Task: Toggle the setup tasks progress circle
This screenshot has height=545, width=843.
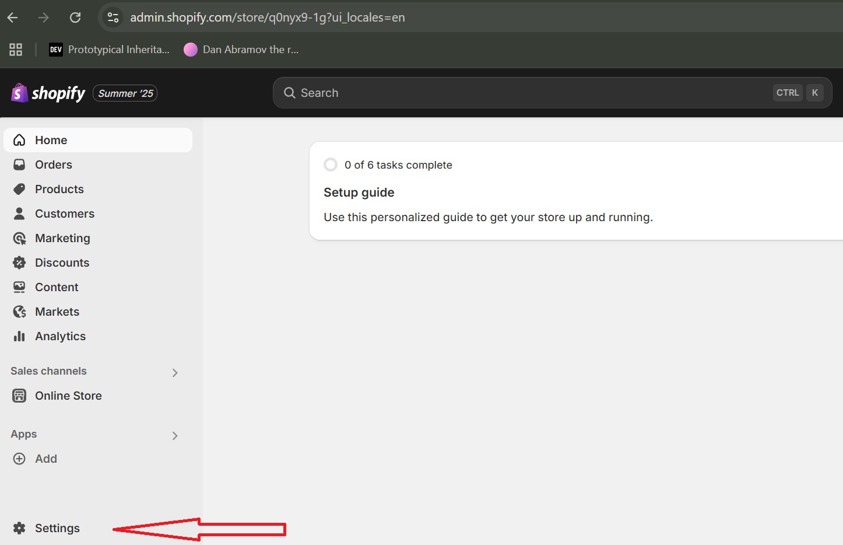Action: click(331, 165)
